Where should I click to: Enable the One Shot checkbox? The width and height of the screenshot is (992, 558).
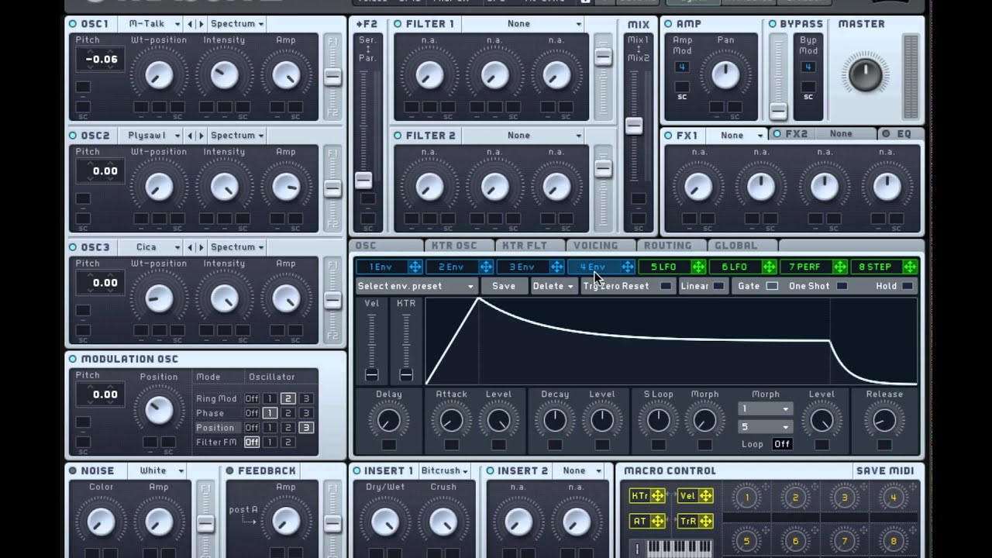tap(842, 286)
